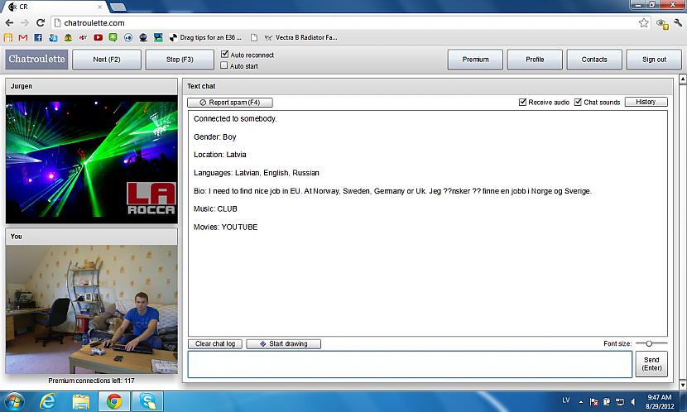Click Report spam (F4)

click(x=230, y=103)
